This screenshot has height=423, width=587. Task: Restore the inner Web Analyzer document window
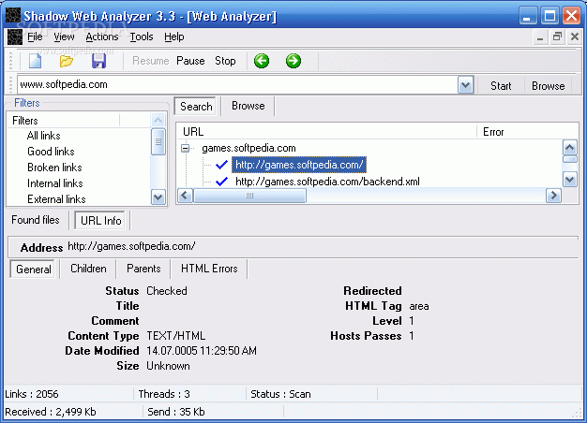click(557, 36)
